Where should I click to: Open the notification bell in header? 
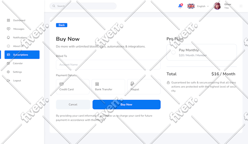point(180,6)
